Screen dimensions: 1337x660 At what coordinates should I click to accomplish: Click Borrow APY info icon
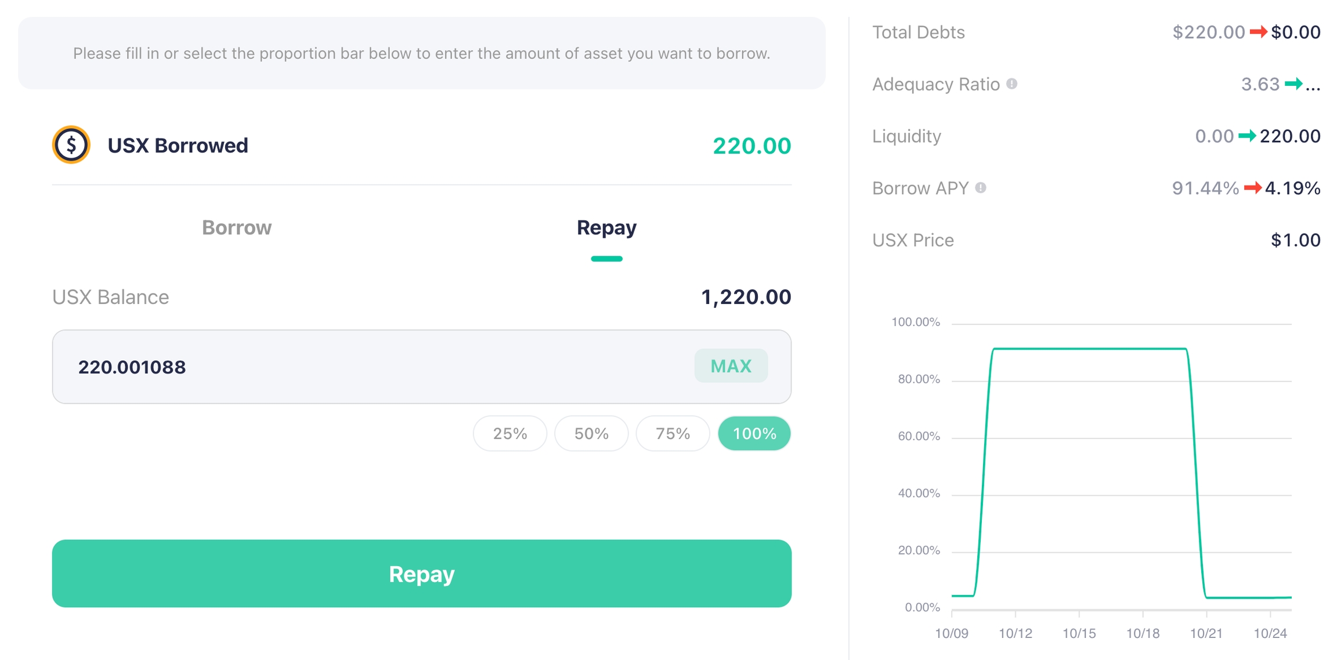(x=981, y=188)
